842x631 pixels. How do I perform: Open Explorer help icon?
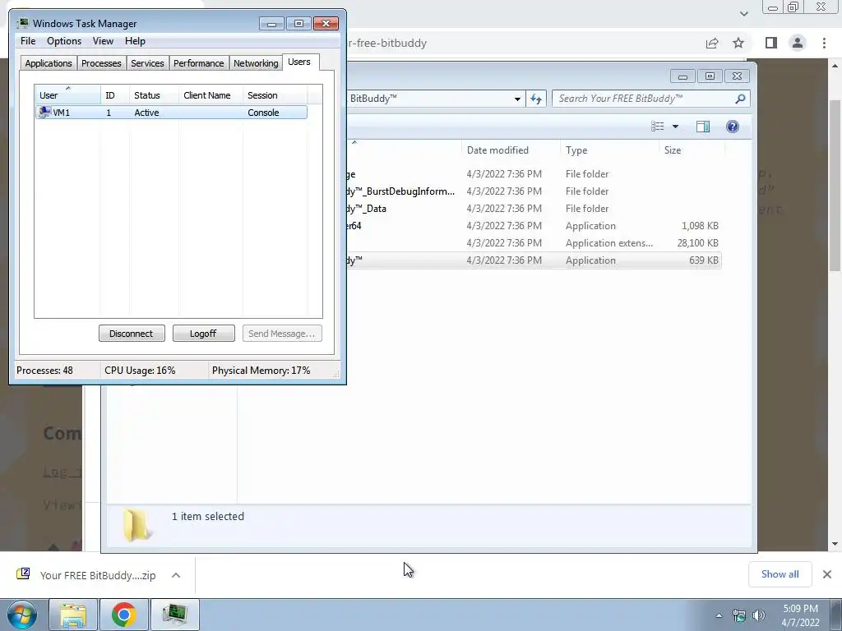(x=733, y=126)
